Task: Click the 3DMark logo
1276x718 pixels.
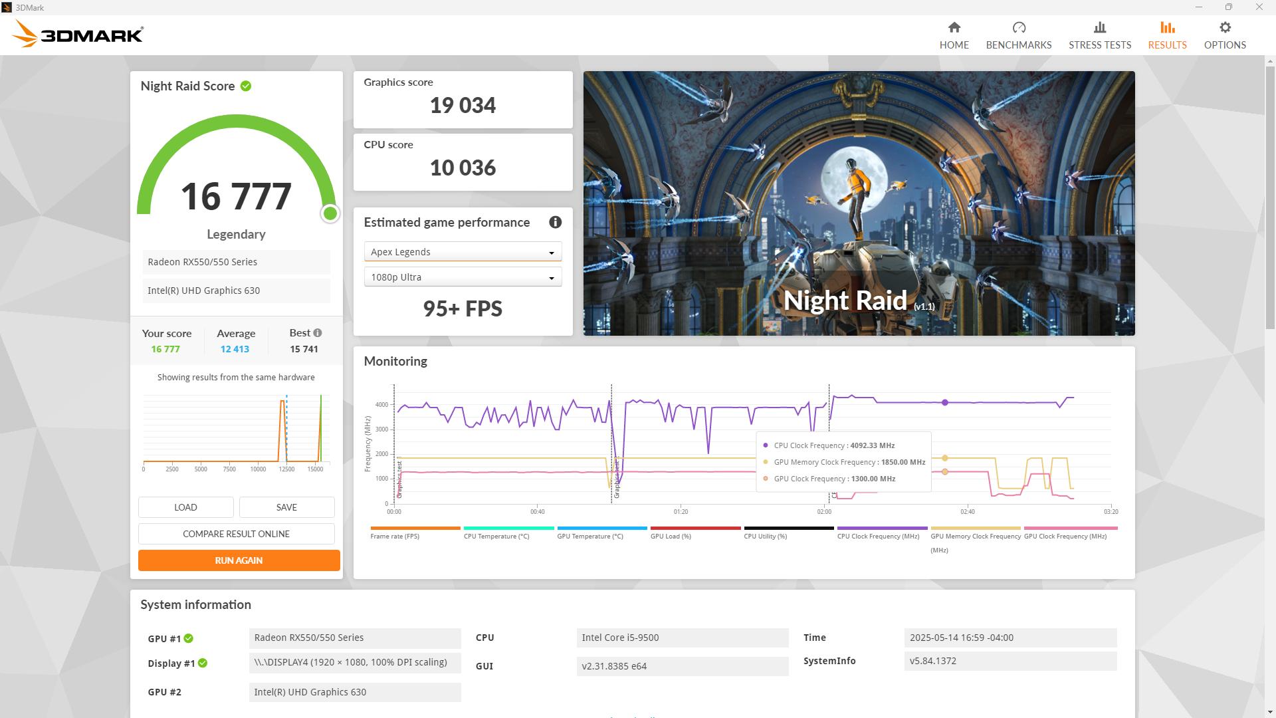Action: tap(78, 34)
